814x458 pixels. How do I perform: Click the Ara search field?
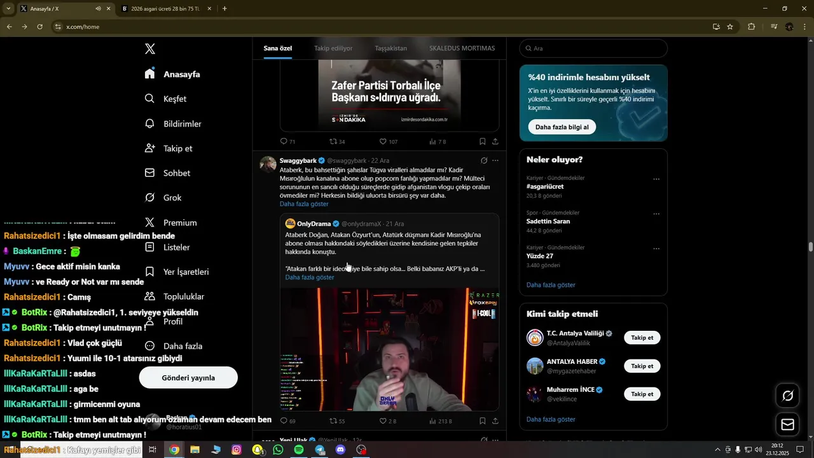593,48
